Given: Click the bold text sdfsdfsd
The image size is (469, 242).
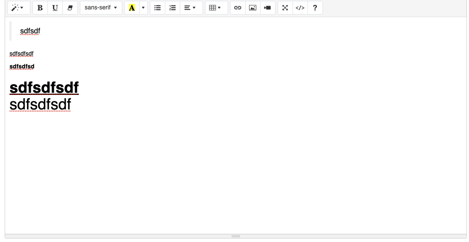Looking at the screenshot, I should pyautogui.click(x=22, y=66).
